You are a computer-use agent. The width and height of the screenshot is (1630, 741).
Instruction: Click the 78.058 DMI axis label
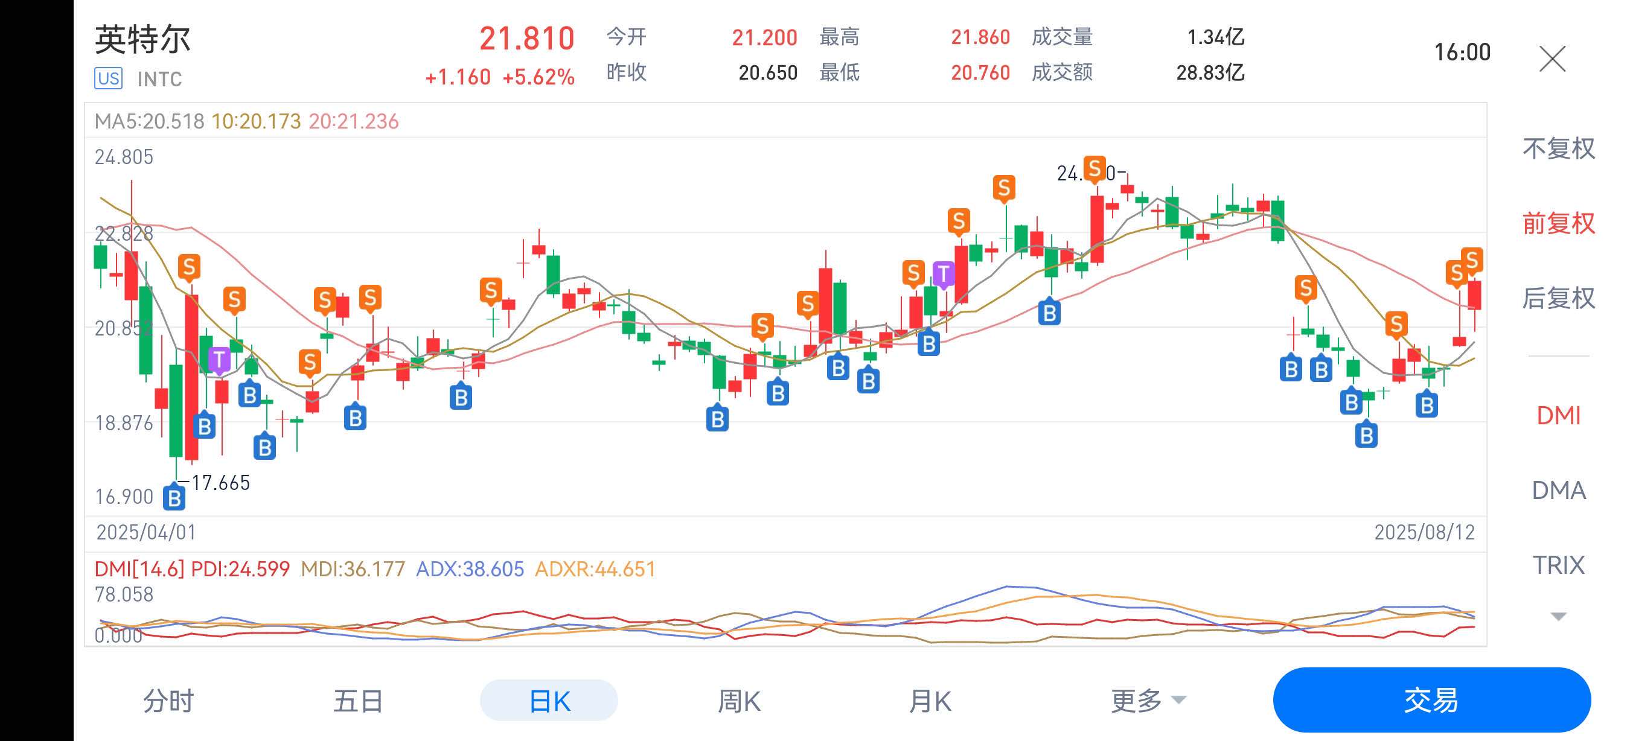click(124, 594)
